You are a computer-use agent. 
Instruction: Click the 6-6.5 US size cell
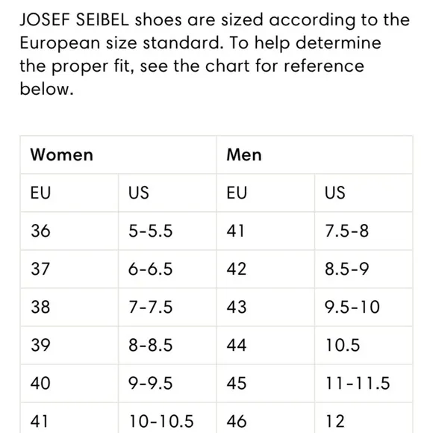pos(167,269)
